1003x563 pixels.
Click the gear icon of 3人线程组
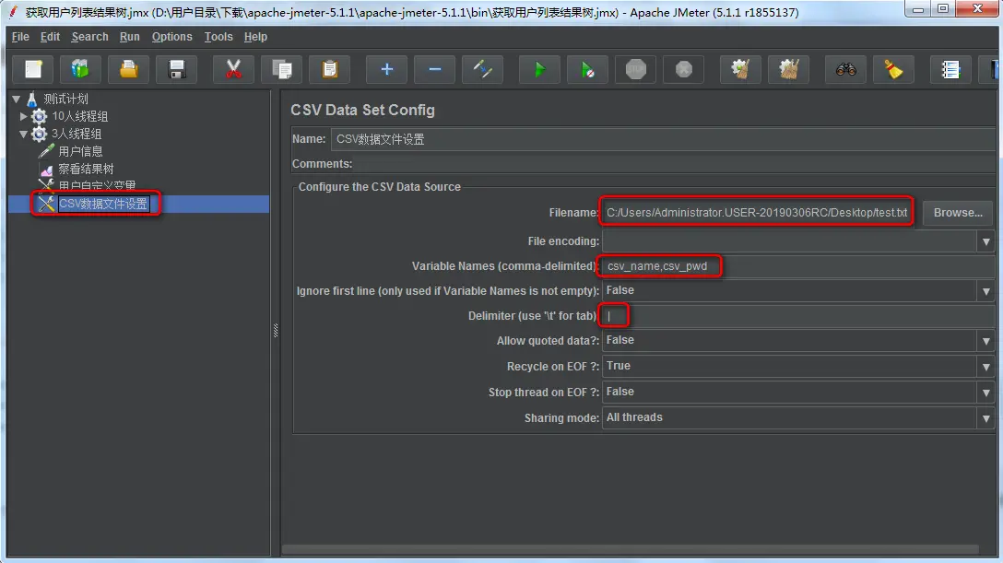click(40, 134)
